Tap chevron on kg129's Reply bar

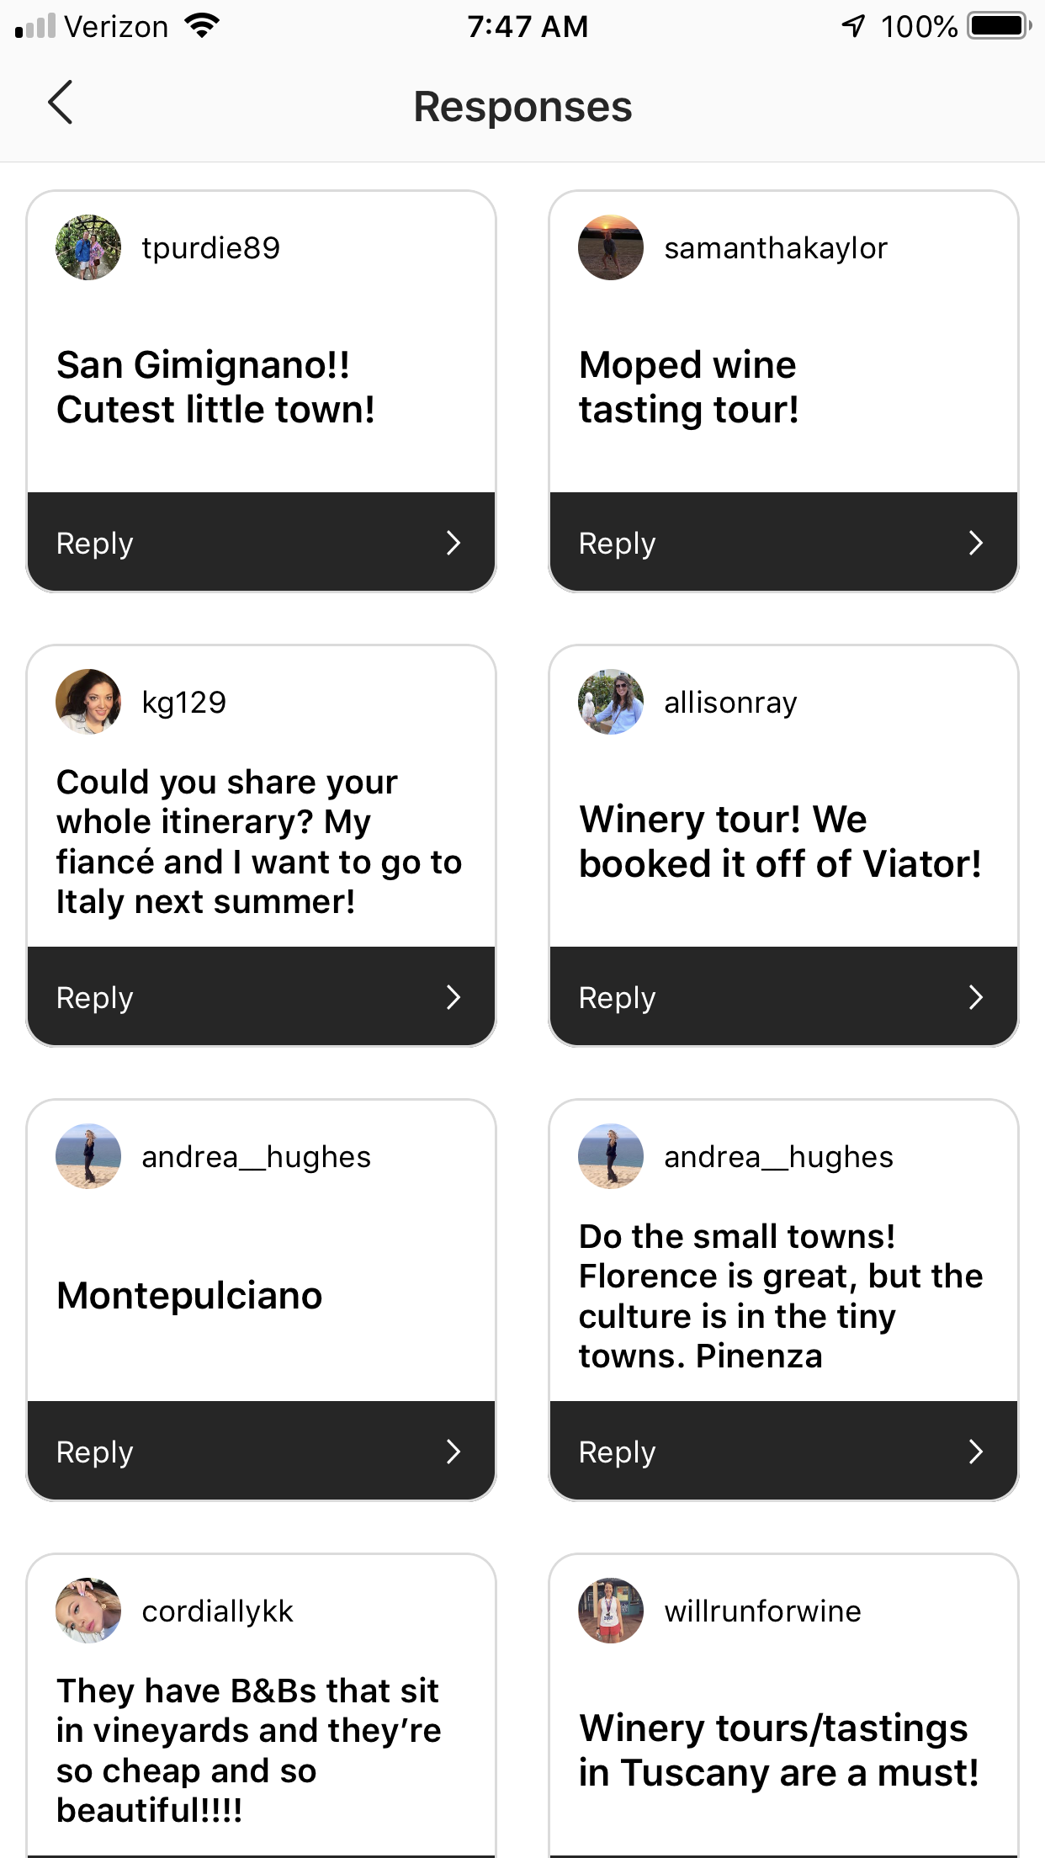point(454,997)
